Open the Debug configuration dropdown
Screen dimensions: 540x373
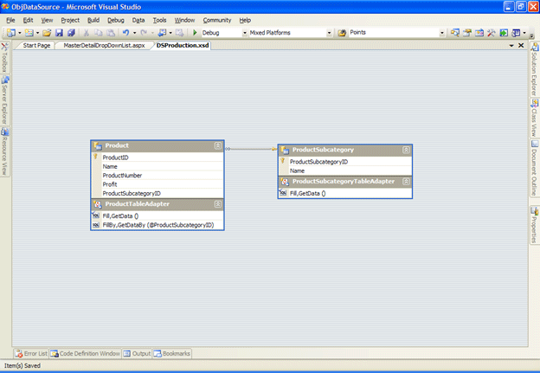point(245,33)
